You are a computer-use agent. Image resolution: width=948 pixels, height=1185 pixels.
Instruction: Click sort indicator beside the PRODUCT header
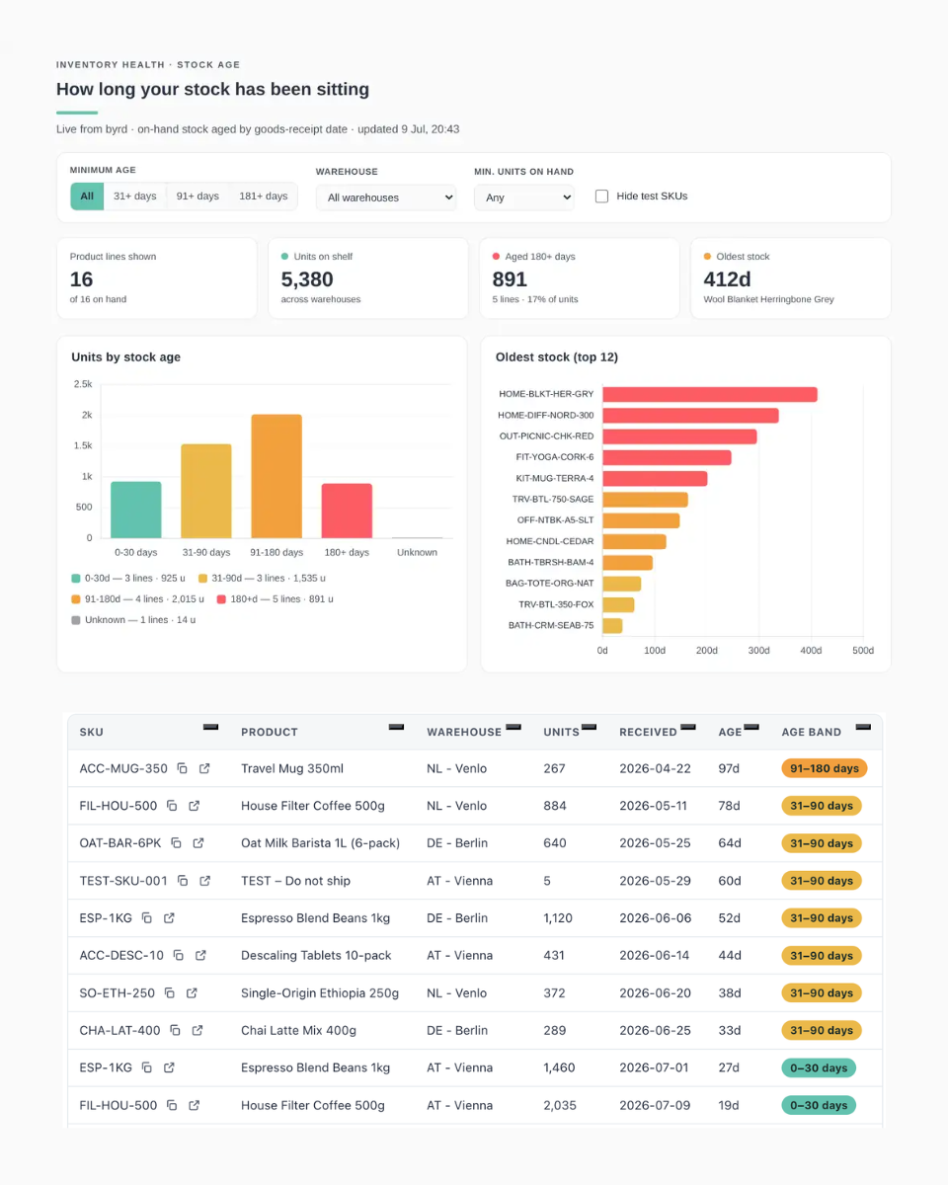click(x=396, y=727)
